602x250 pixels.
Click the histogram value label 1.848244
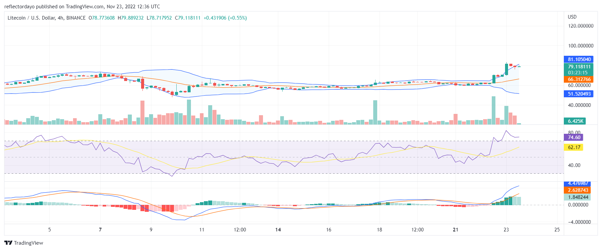point(578,197)
